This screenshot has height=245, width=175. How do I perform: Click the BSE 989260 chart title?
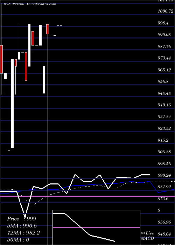[x=13, y=4]
